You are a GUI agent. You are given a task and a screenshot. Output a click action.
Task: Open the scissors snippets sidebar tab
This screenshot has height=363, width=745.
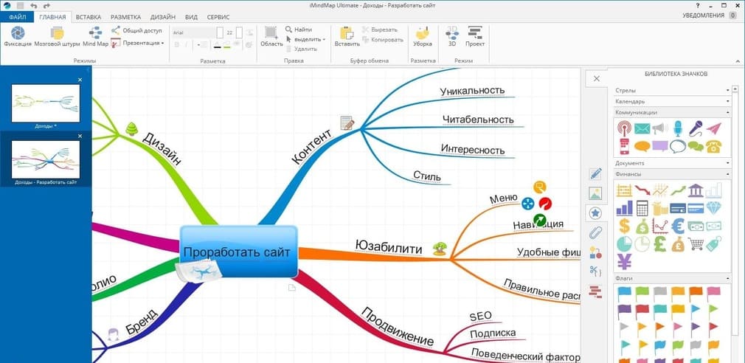pos(595,272)
